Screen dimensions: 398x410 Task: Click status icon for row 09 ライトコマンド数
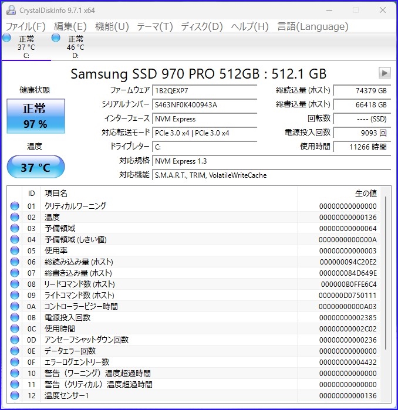(15, 295)
